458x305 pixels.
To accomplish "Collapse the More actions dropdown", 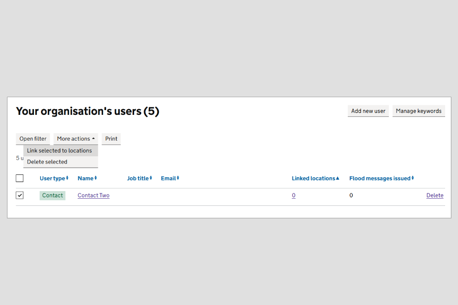I will 75,139.
